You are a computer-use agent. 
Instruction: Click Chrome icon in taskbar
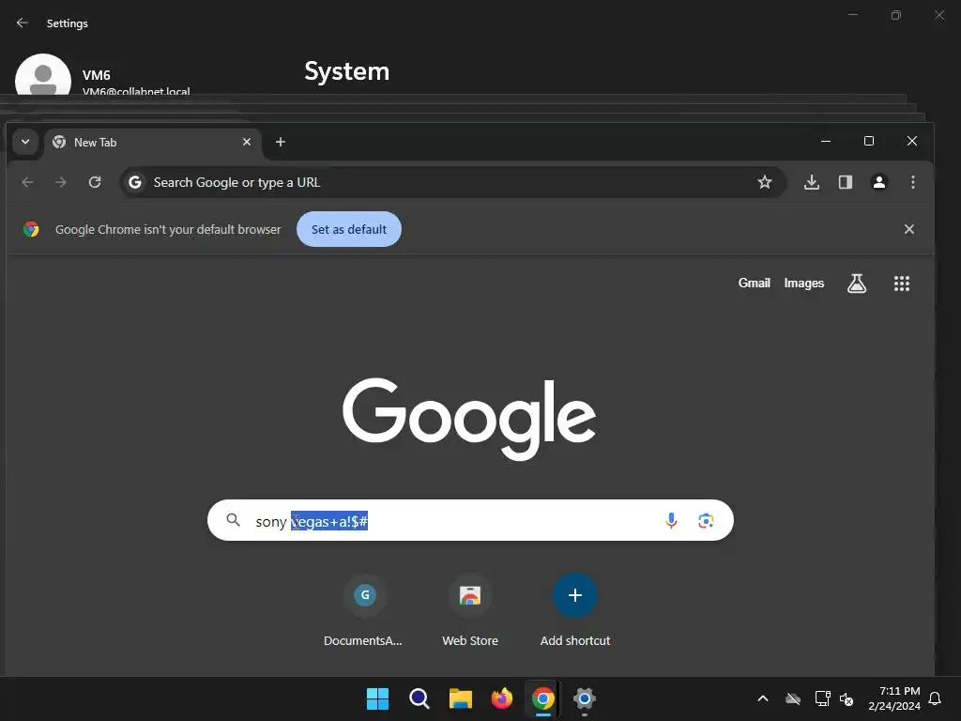[x=543, y=698]
